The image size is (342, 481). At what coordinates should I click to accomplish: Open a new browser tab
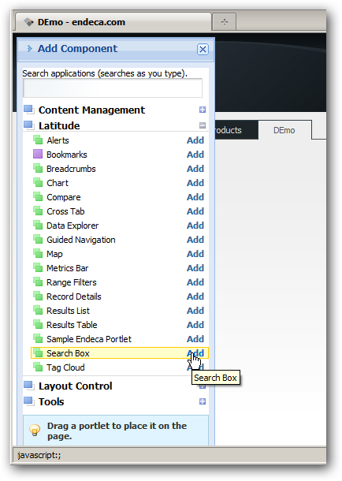[x=225, y=22]
